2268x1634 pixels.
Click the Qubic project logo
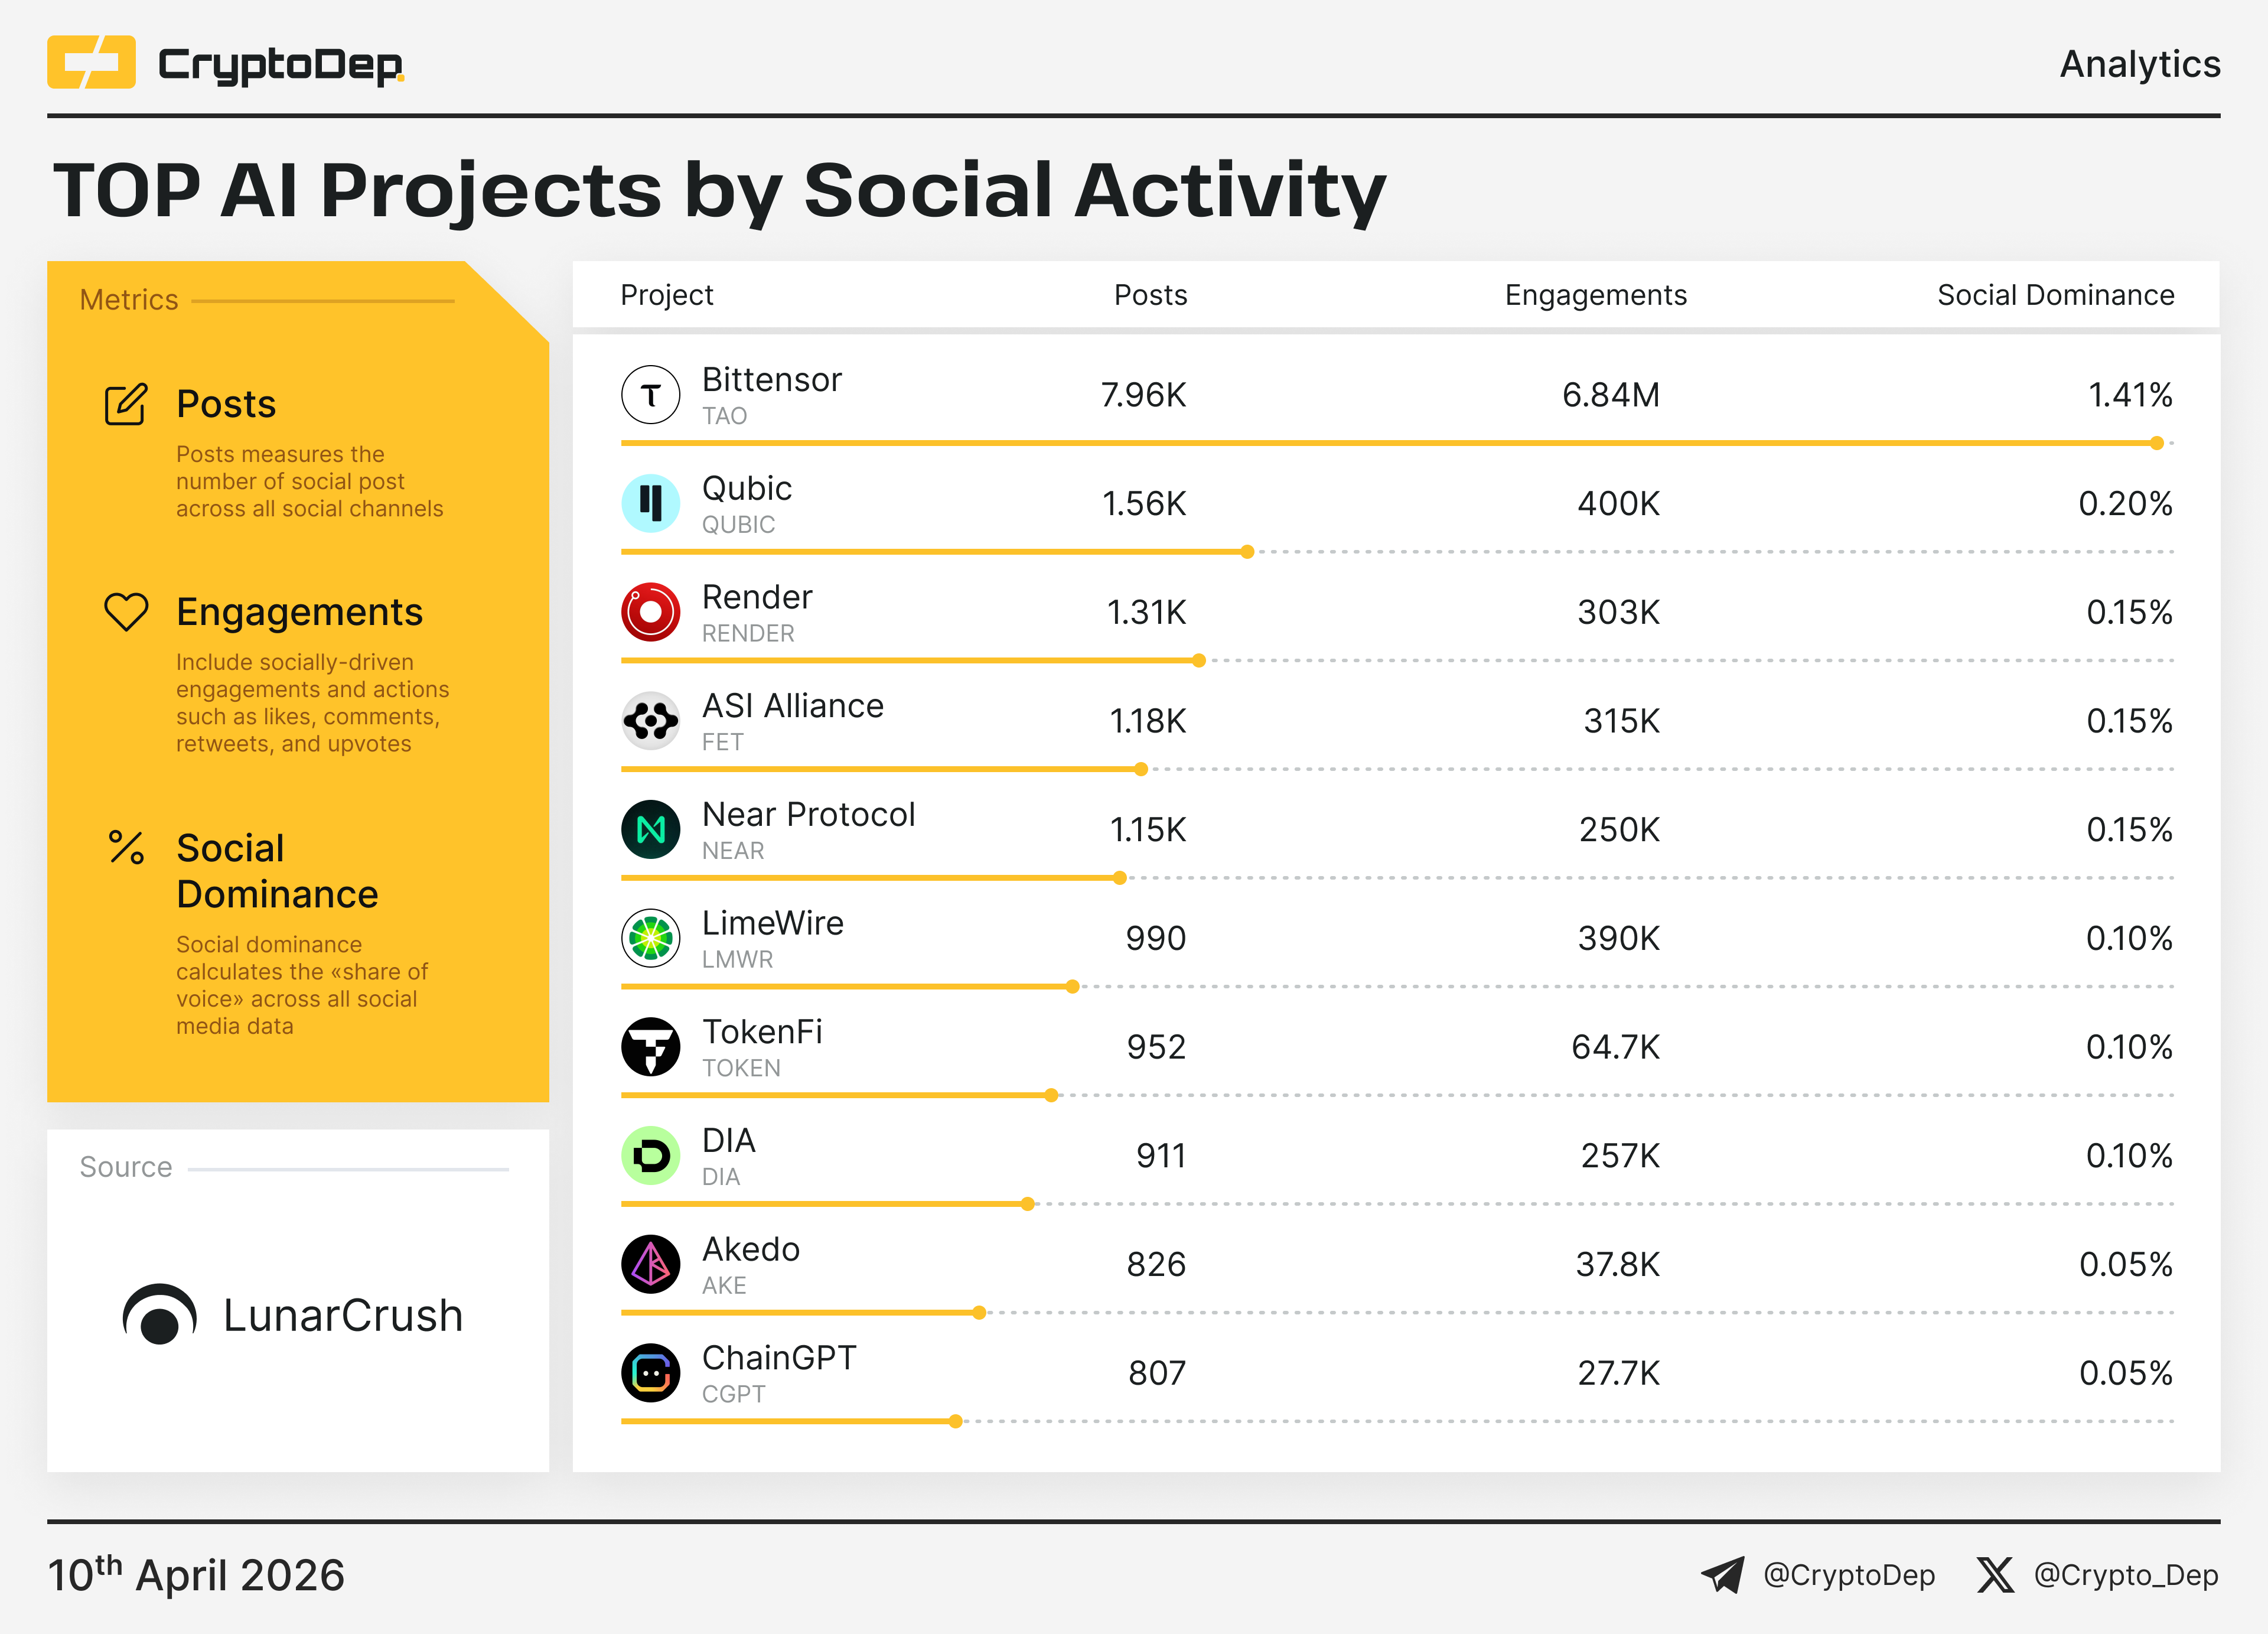[650, 503]
